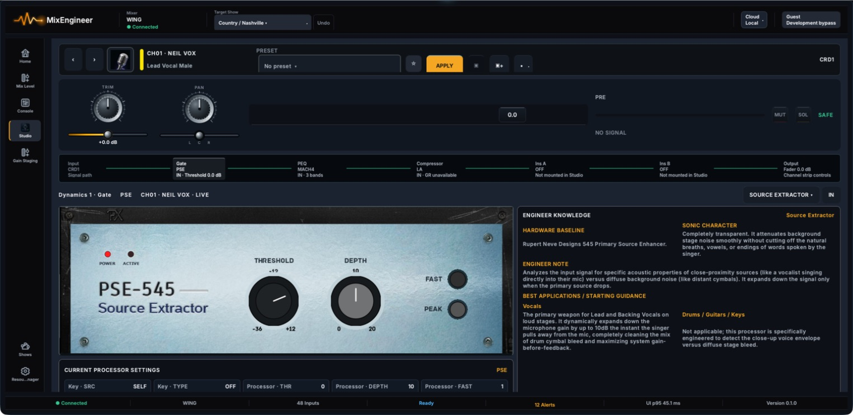The width and height of the screenshot is (853, 415).
Task: Favorite the preset with the star icon
Action: [413, 64]
